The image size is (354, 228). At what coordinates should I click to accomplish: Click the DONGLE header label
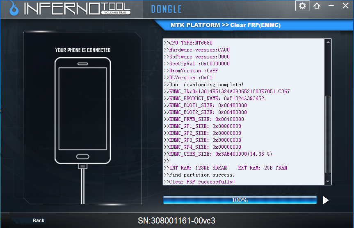point(167,9)
